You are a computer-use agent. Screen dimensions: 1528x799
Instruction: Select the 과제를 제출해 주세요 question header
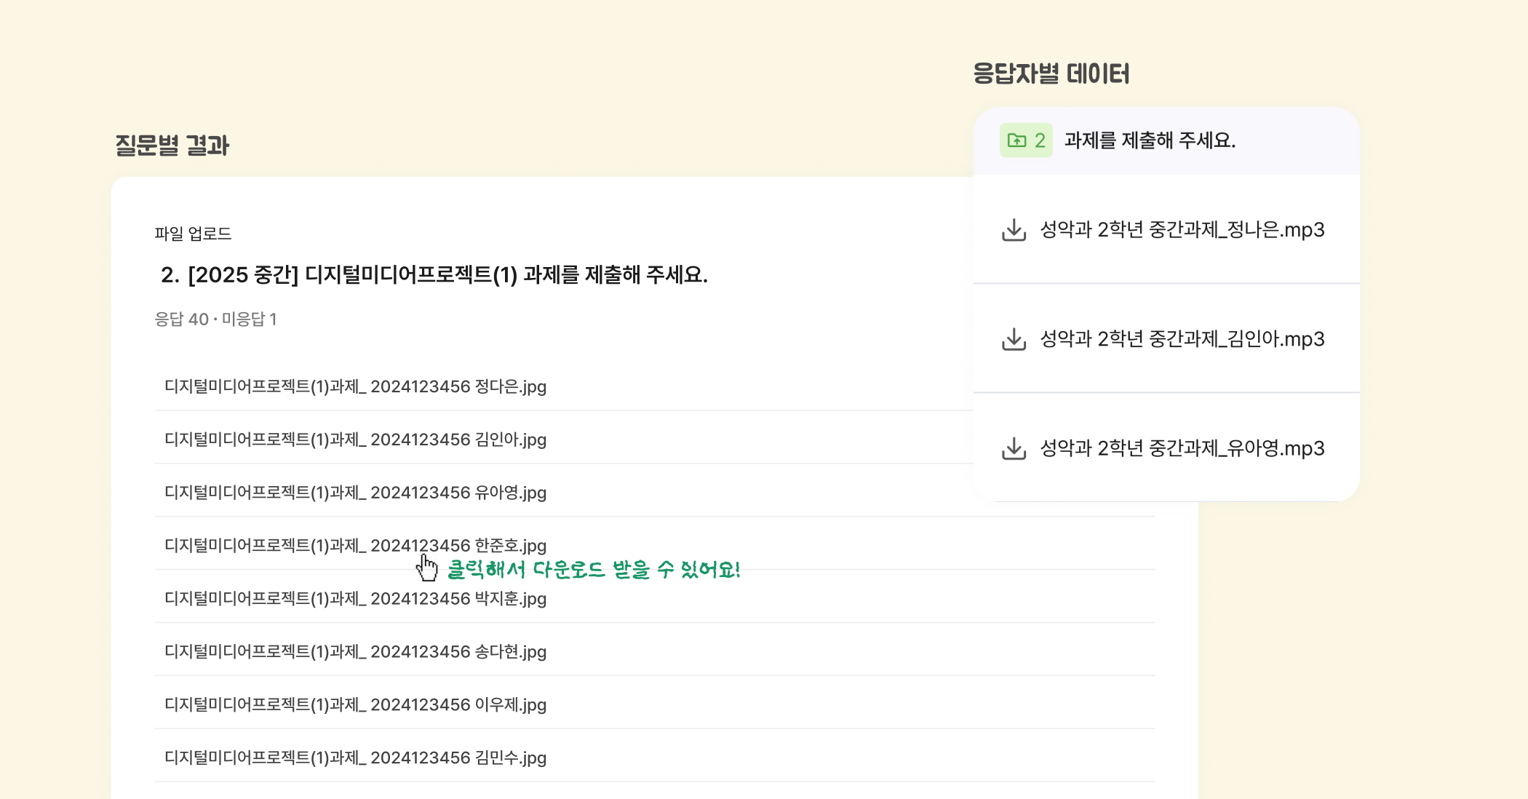click(x=1150, y=140)
